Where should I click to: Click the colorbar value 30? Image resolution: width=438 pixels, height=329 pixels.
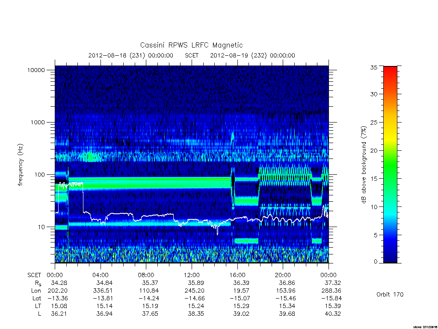coord(374,94)
